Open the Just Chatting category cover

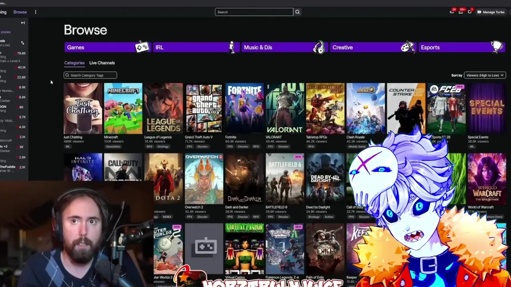(x=83, y=108)
